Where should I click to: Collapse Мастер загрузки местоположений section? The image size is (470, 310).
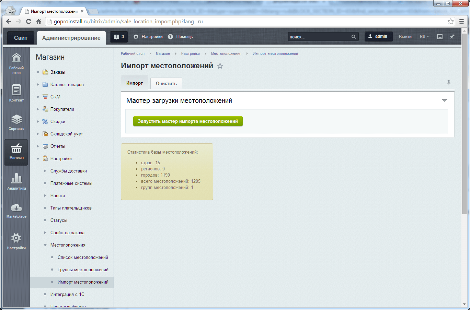(x=444, y=100)
